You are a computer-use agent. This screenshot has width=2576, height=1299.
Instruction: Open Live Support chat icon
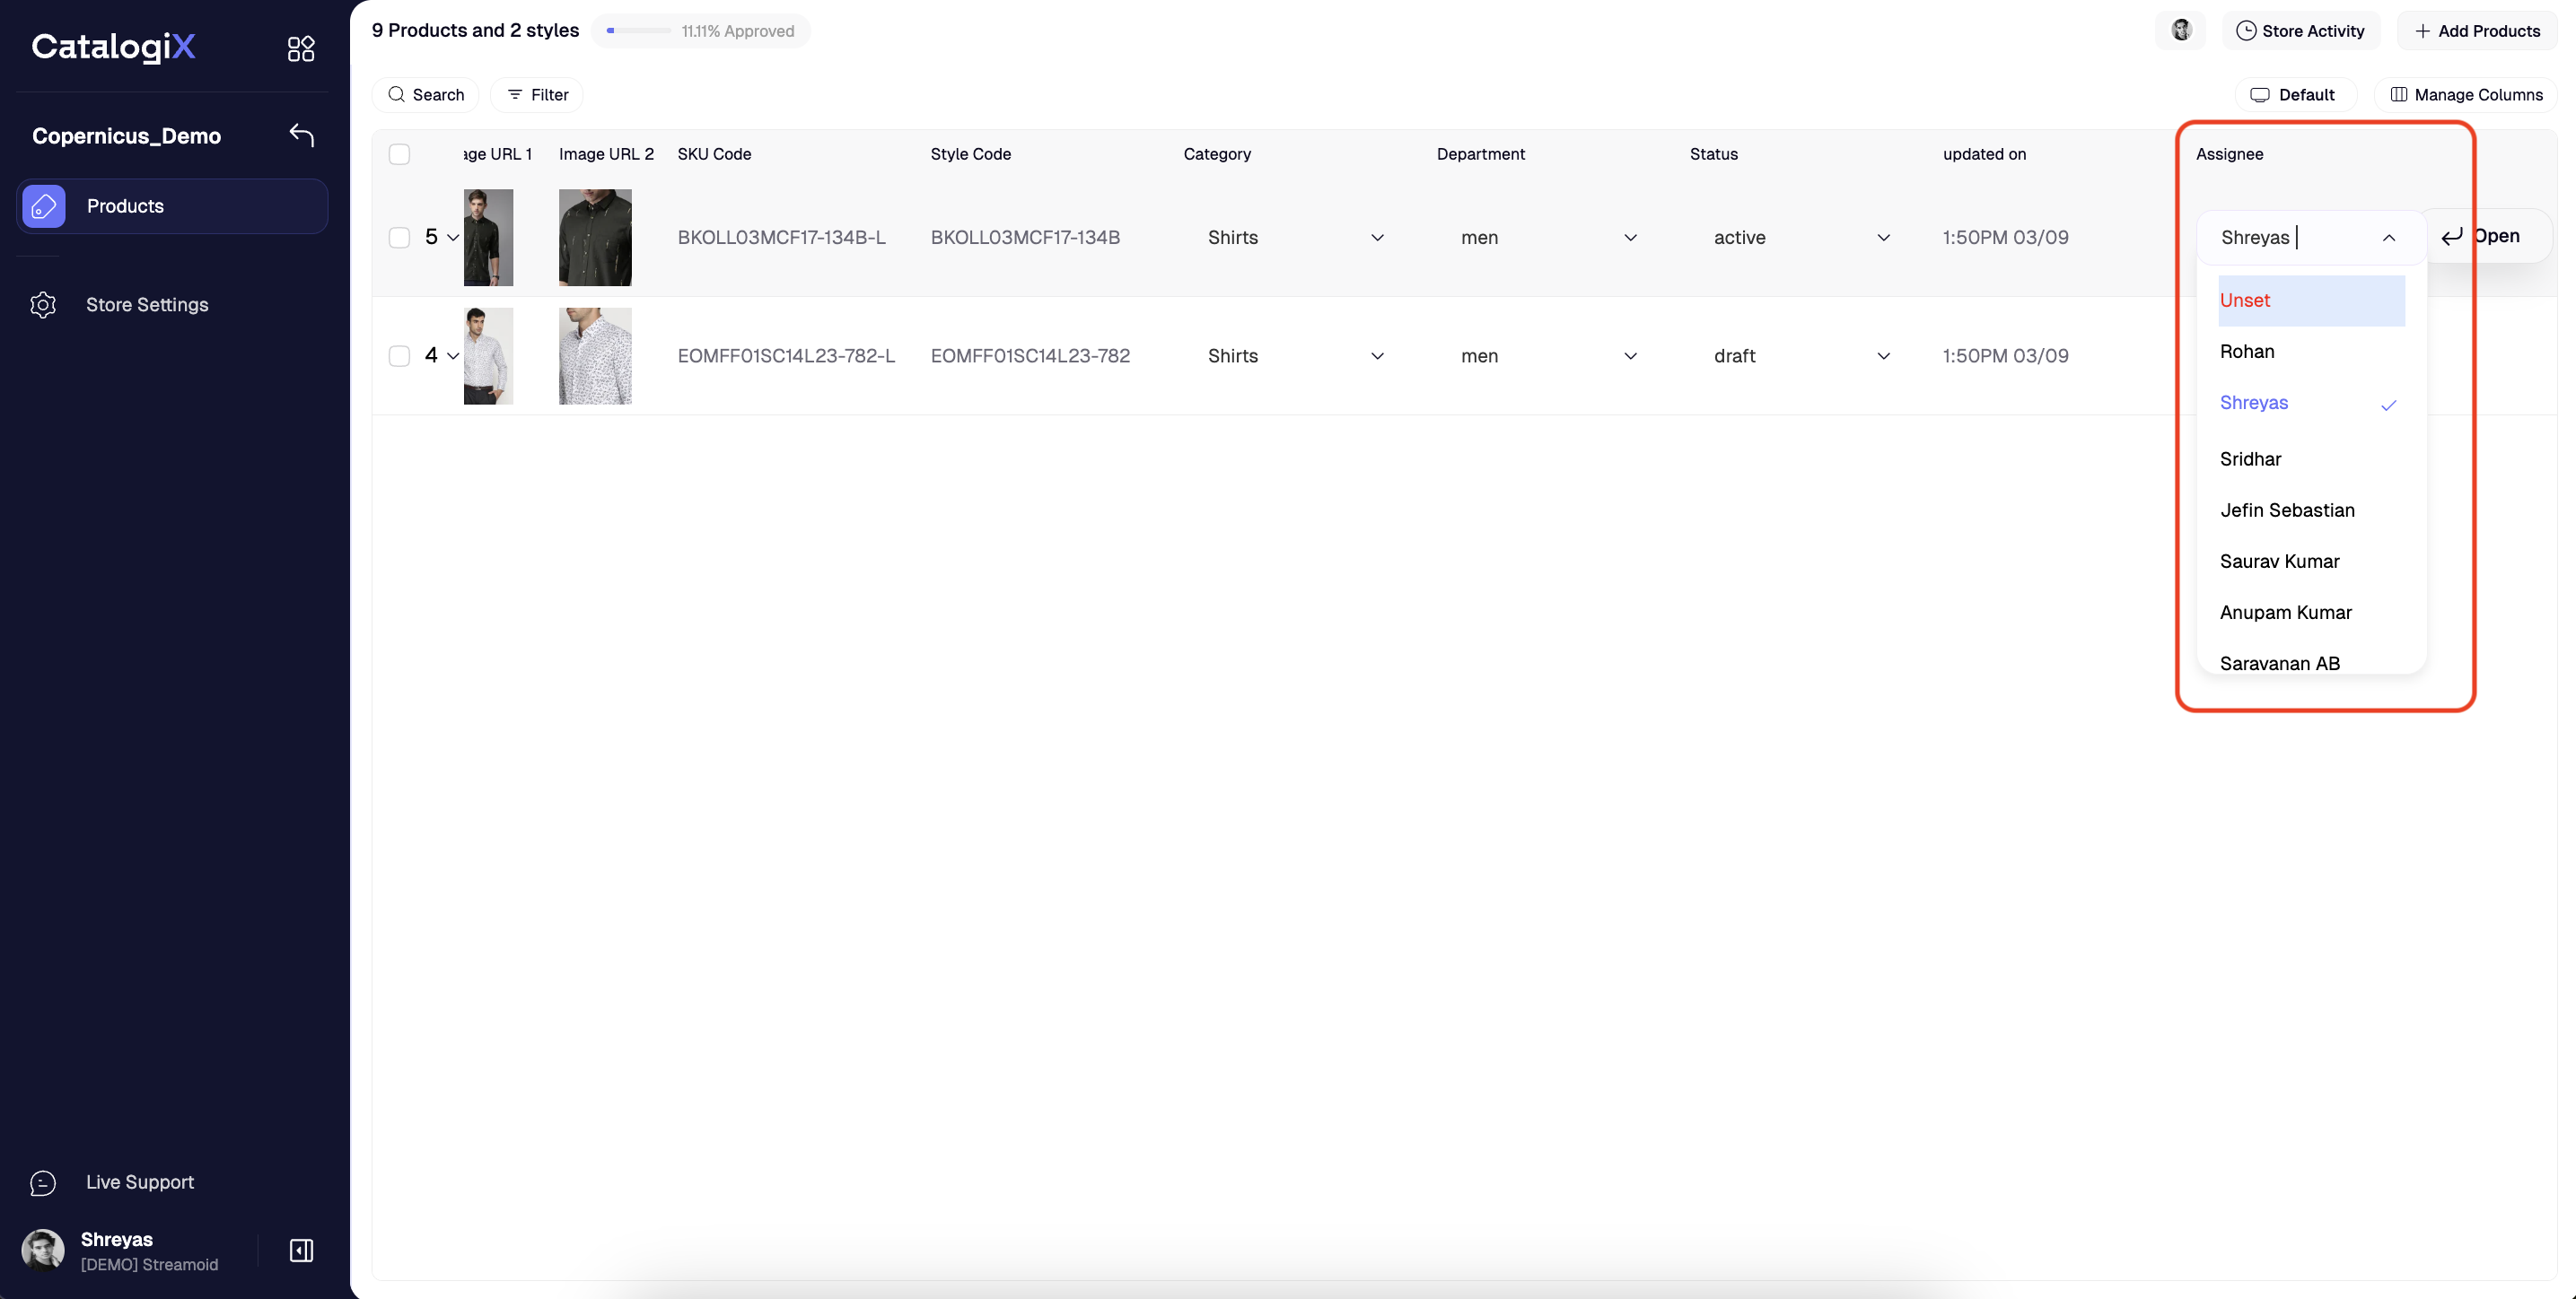43,1183
